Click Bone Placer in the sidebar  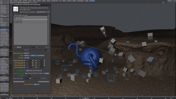(x=4, y=31)
